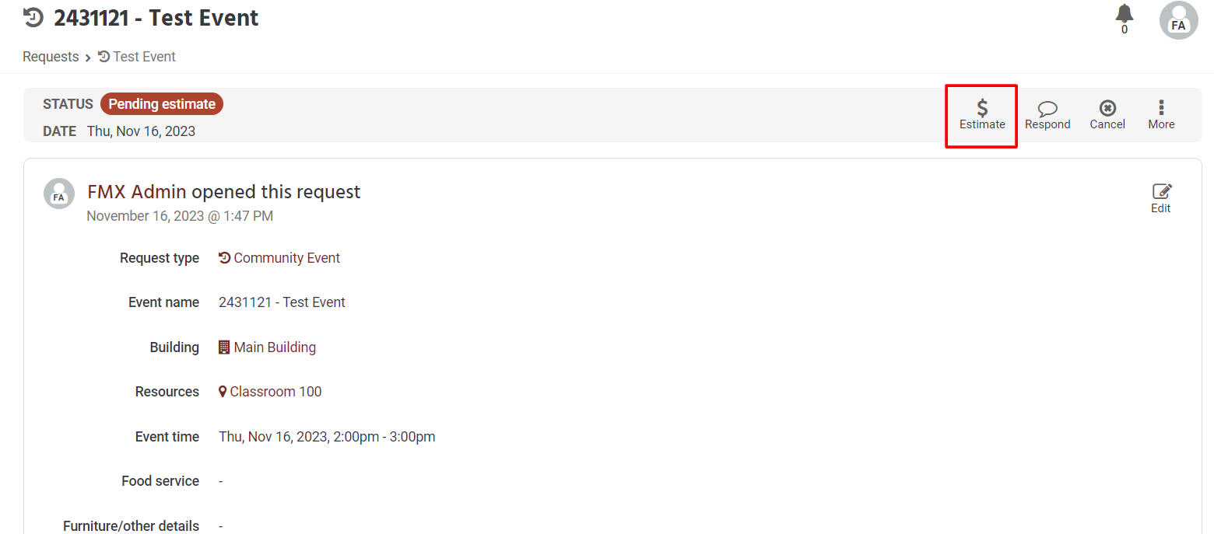The width and height of the screenshot is (1214, 534).
Task: Open the FA user avatar menu at top right
Action: [1178, 20]
